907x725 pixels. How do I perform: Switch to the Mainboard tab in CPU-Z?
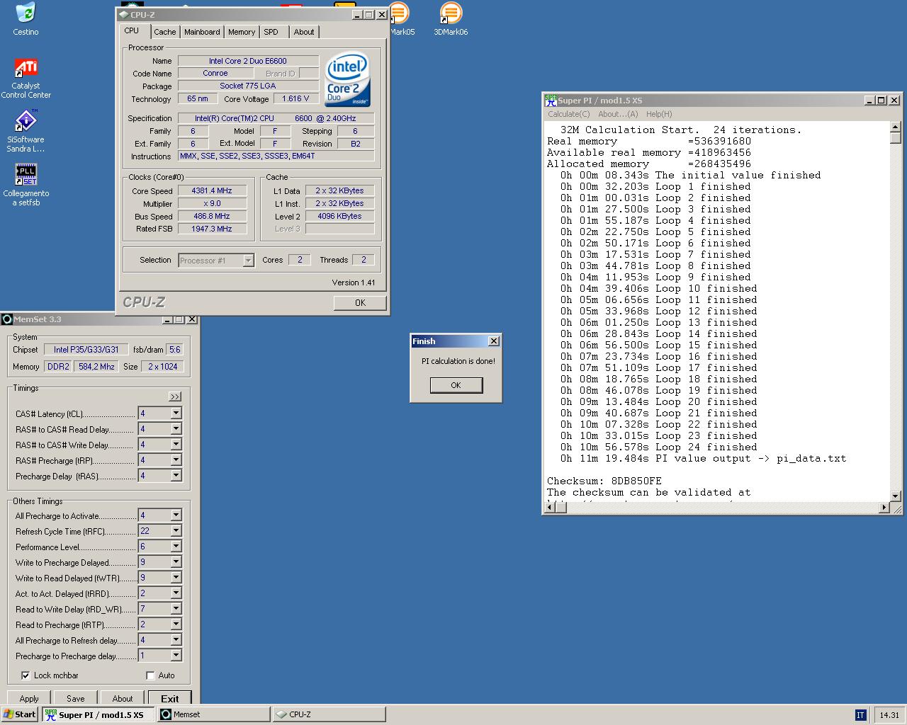coord(202,32)
